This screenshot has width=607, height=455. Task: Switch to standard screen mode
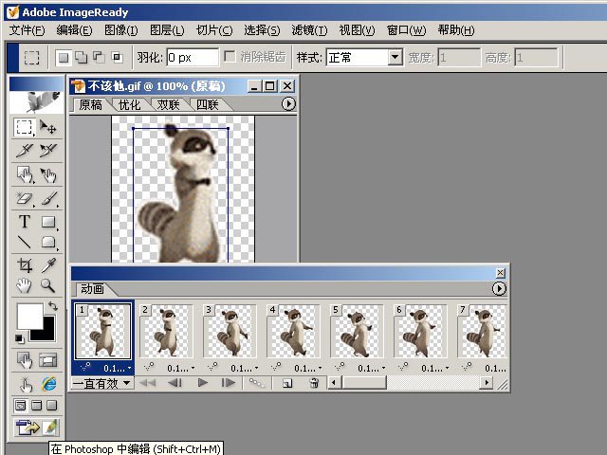pos(21,406)
